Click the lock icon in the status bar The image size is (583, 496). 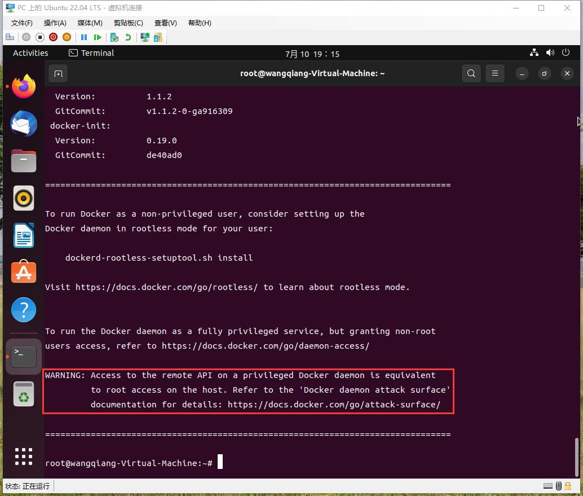click(568, 486)
